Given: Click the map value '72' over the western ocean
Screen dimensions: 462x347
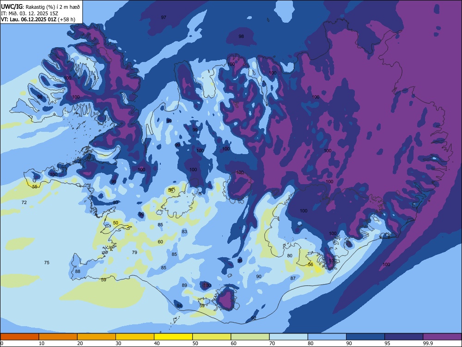Looking at the screenshot, I should click(x=24, y=203).
